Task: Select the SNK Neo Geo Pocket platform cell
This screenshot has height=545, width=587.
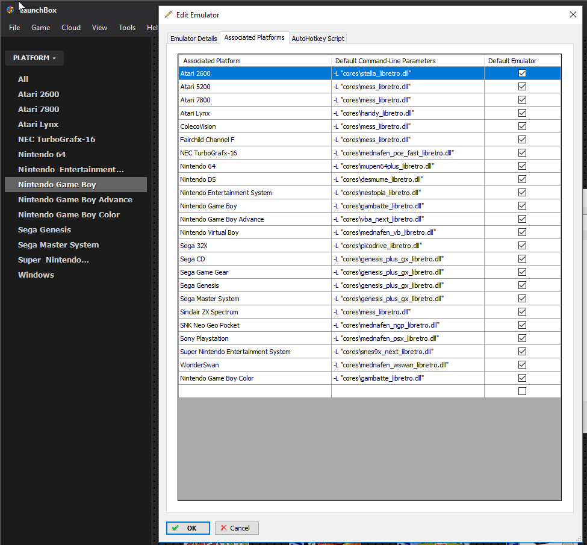Action: (x=255, y=325)
